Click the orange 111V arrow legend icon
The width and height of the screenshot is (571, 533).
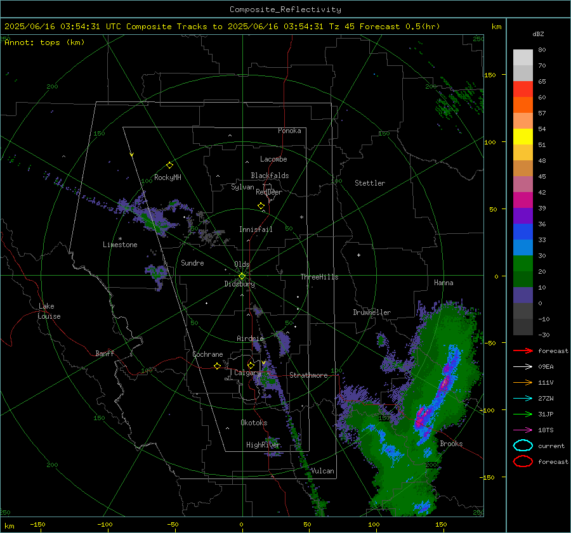[x=523, y=382]
